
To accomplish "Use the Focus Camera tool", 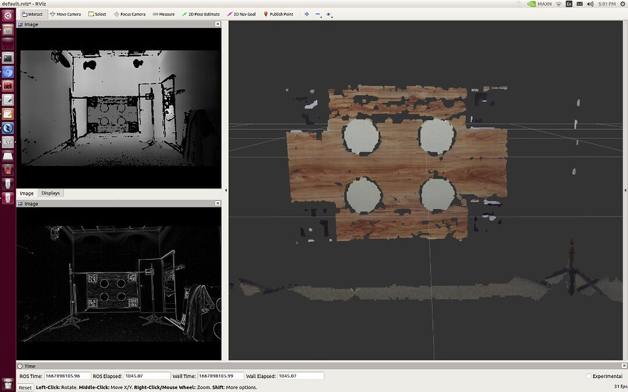I will [x=129, y=13].
